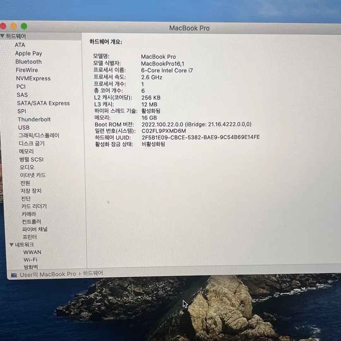Screen dimensions: 341x341
Task: Select Apple Pay in the sidebar
Action: 28,53
